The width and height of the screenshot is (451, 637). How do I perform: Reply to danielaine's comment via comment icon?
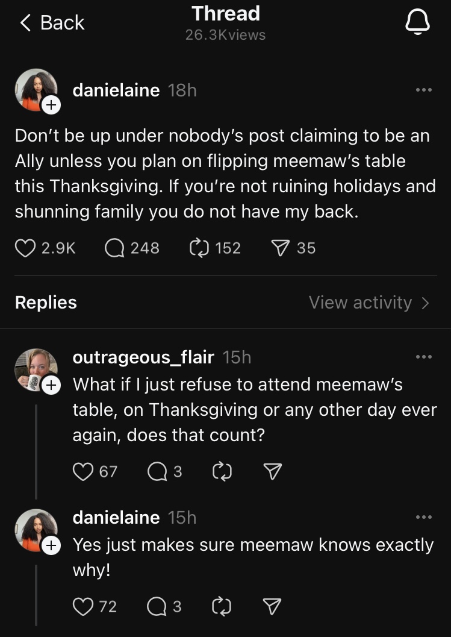(157, 606)
